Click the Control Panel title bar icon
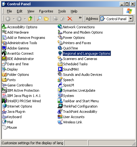 pos(4,4)
